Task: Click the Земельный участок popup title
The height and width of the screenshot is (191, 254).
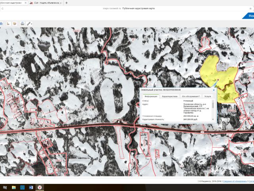Action: click(x=161, y=90)
